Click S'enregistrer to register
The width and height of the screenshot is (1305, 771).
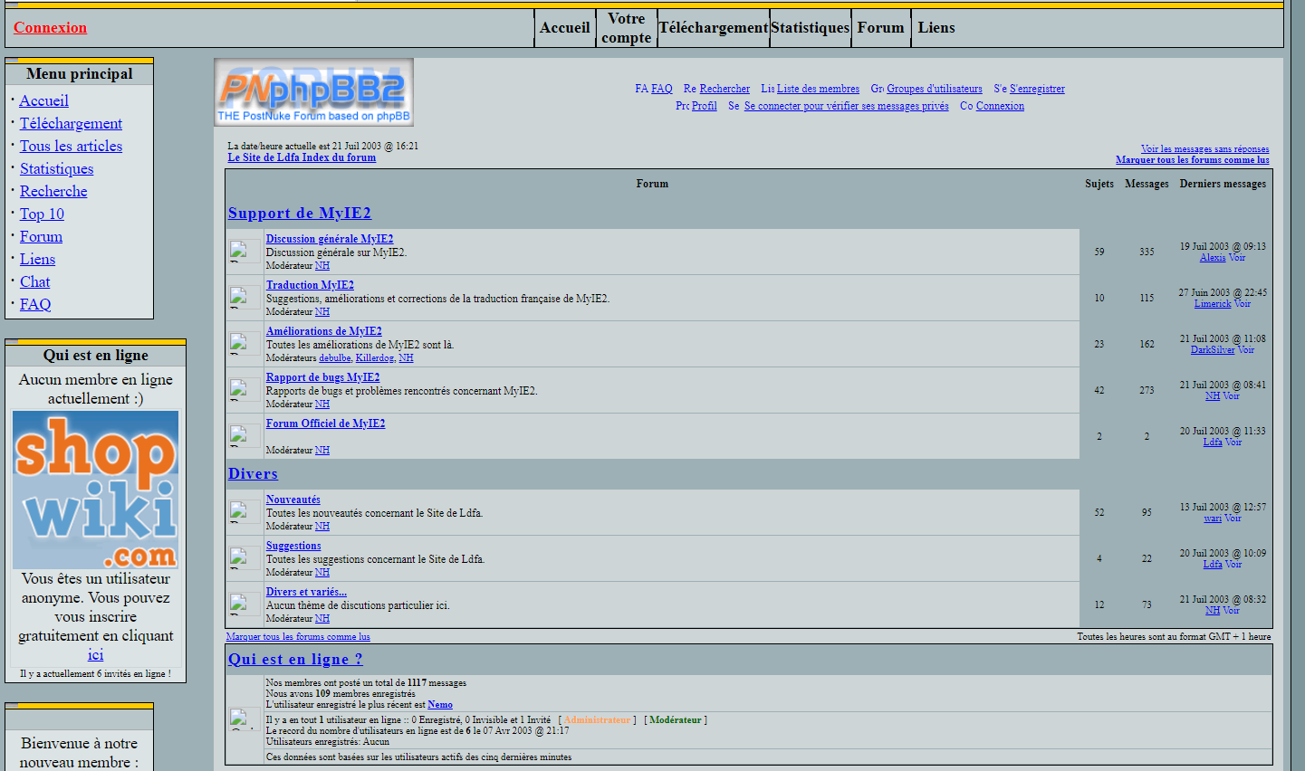[1037, 89]
